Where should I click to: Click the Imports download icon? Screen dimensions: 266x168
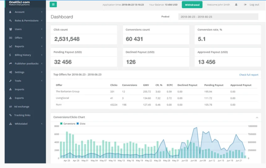click(x=11, y=89)
